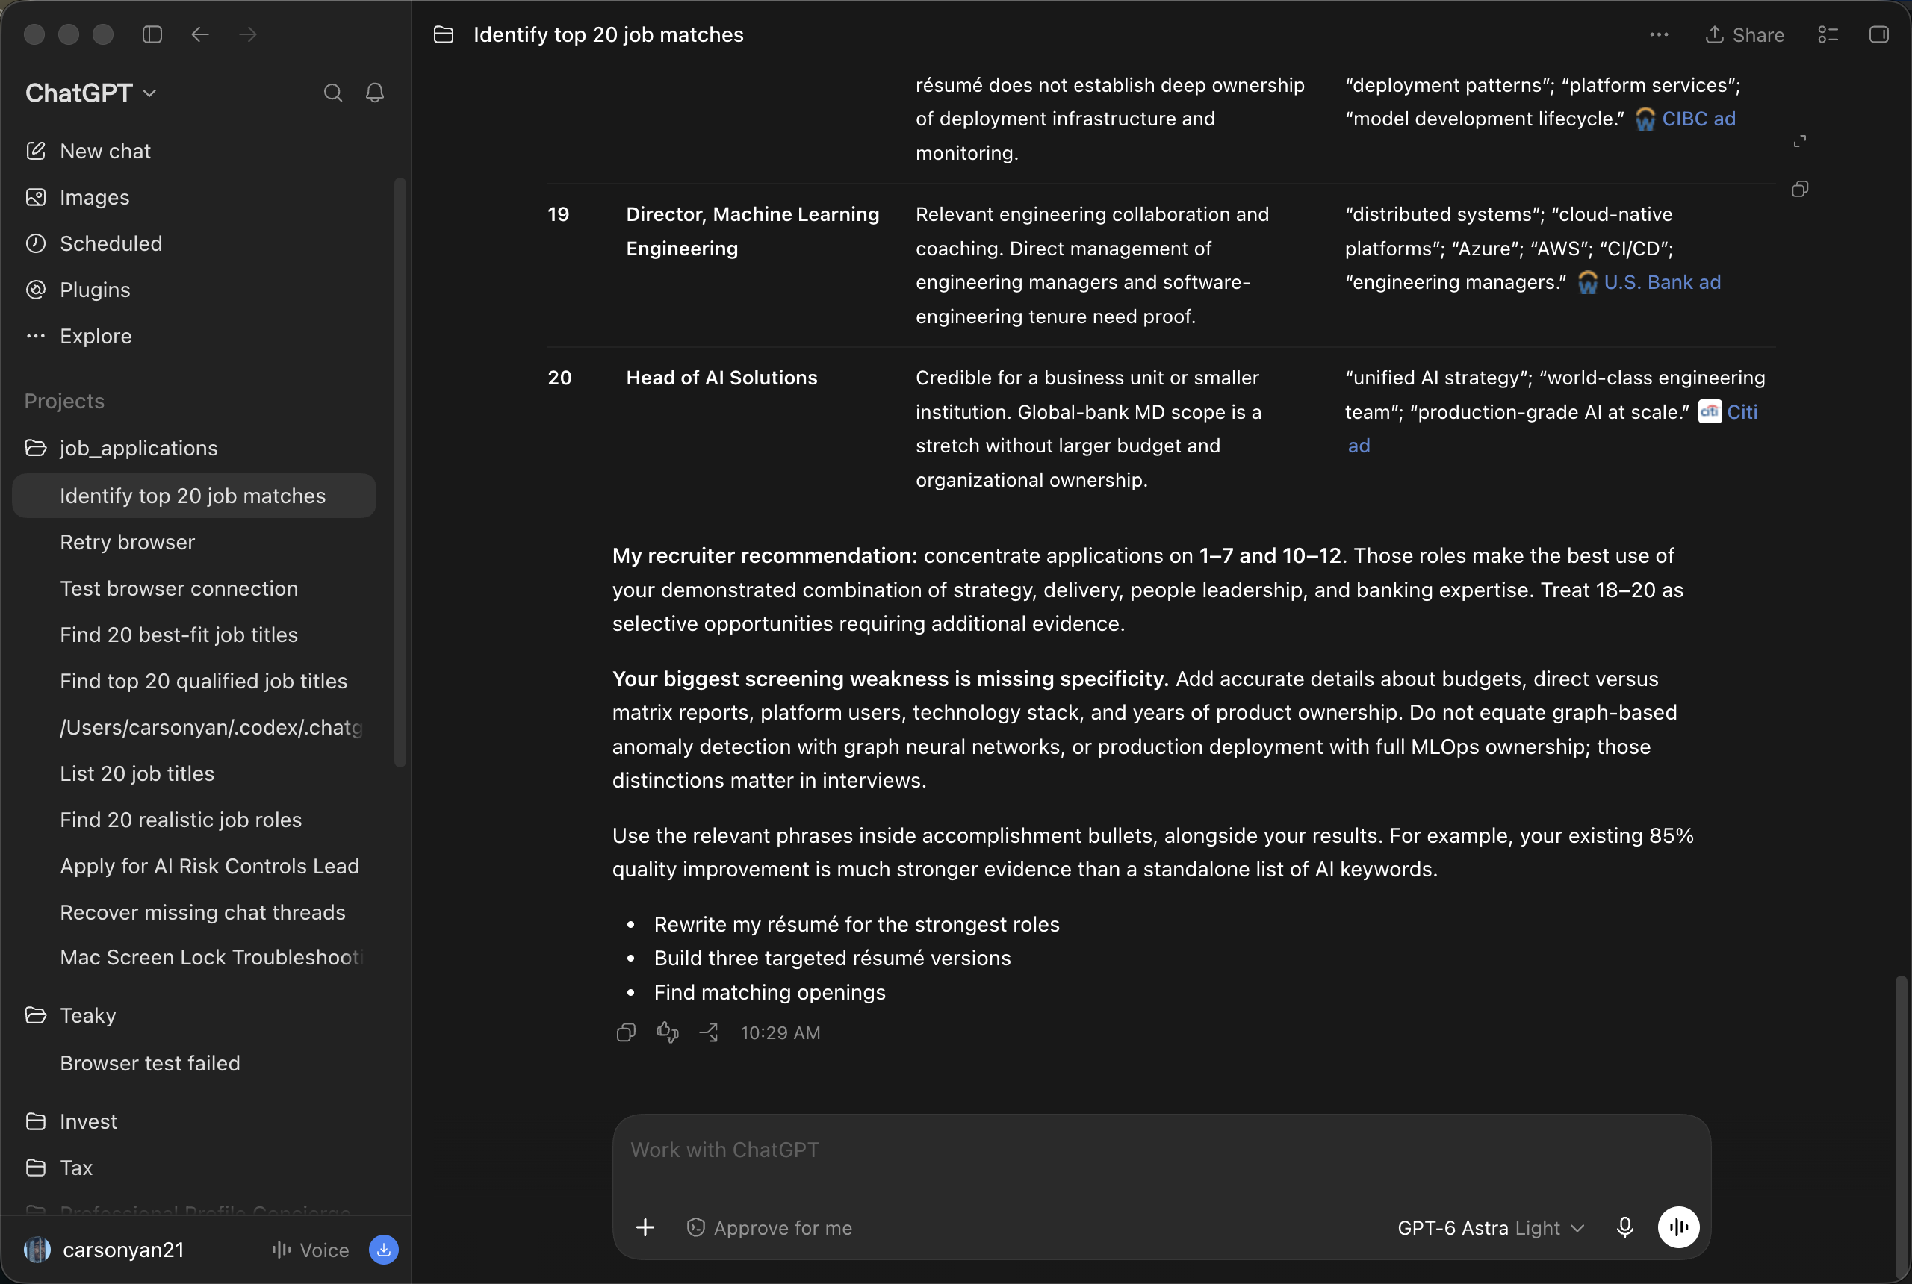Viewport: 1912px width, 1284px height.
Task: Open the notifications bell
Action: [x=375, y=93]
